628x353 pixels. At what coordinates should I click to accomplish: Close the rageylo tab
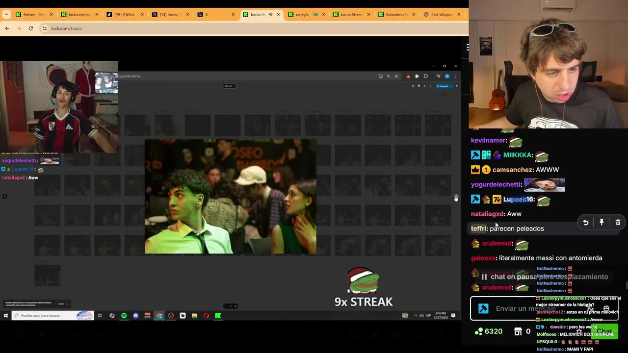[323, 14]
